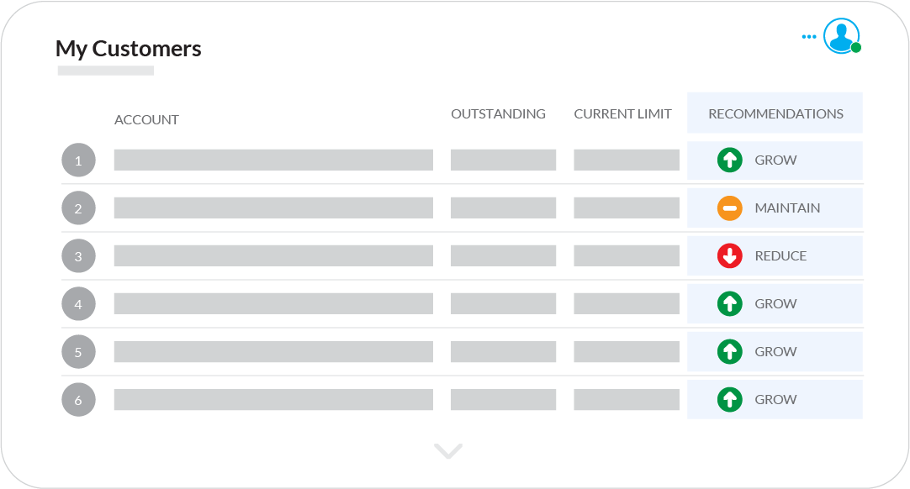The height and width of the screenshot is (489, 910).
Task: Click the green GROW arrow in row 5
Action: (729, 351)
